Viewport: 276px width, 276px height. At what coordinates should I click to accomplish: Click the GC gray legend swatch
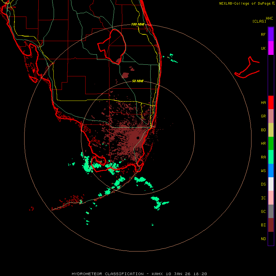click(271, 211)
